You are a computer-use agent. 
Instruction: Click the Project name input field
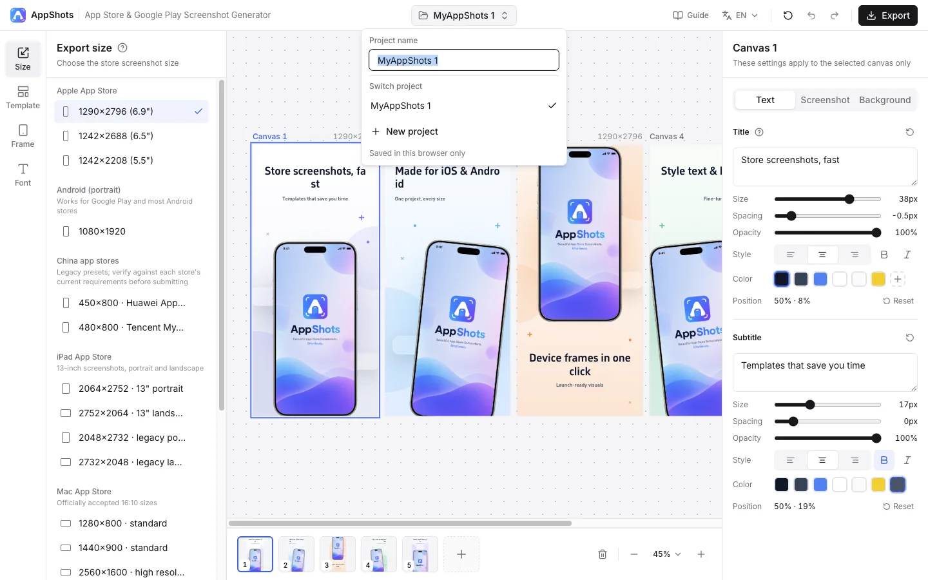click(x=464, y=61)
